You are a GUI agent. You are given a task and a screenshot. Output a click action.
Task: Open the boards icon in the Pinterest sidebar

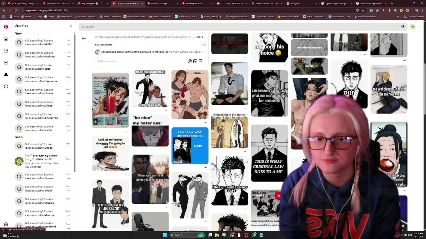pyautogui.click(x=6, y=51)
